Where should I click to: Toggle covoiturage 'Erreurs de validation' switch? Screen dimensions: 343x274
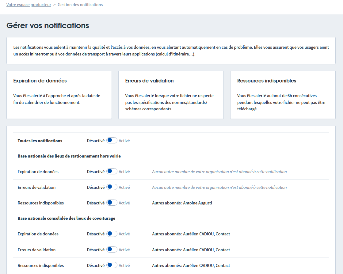pyautogui.click(x=112, y=250)
